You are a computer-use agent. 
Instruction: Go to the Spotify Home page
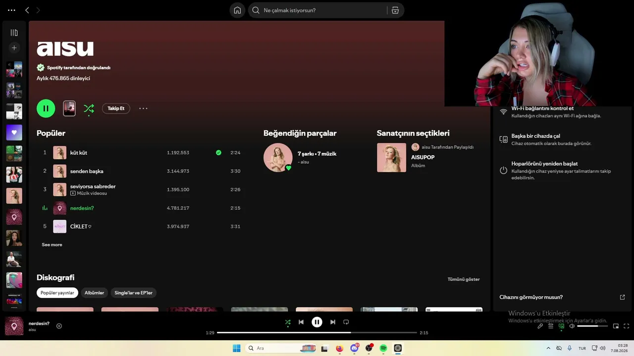[x=237, y=10]
